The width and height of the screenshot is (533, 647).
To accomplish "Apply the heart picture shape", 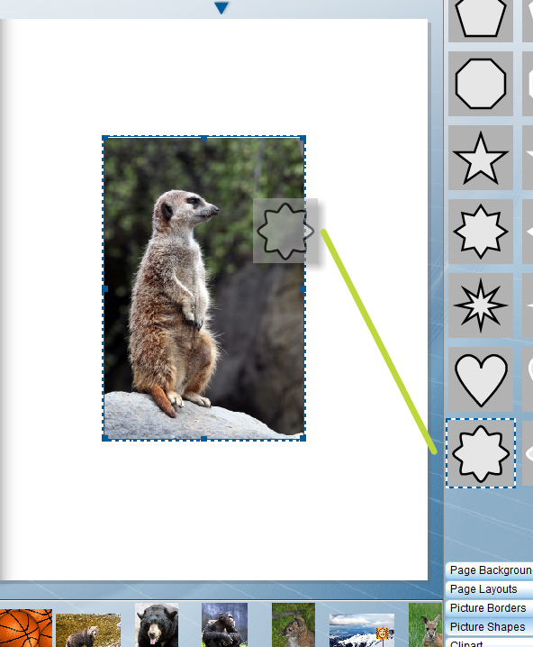I will tap(481, 379).
